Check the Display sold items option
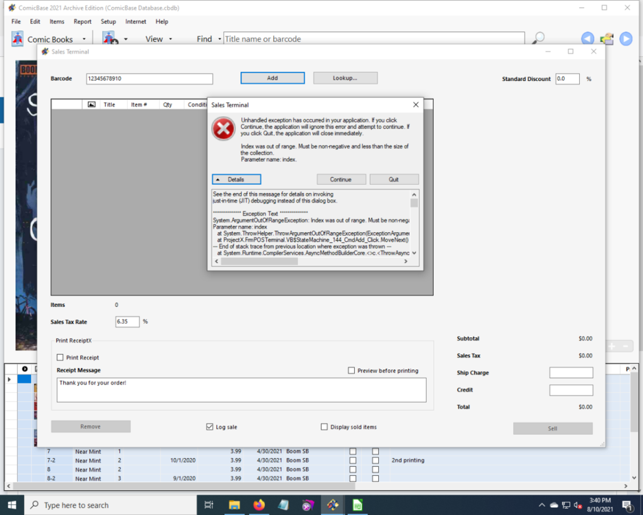The width and height of the screenshot is (643, 515). tap(325, 426)
